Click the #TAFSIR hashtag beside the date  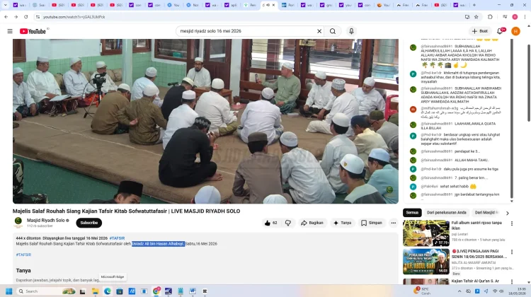coord(117,238)
